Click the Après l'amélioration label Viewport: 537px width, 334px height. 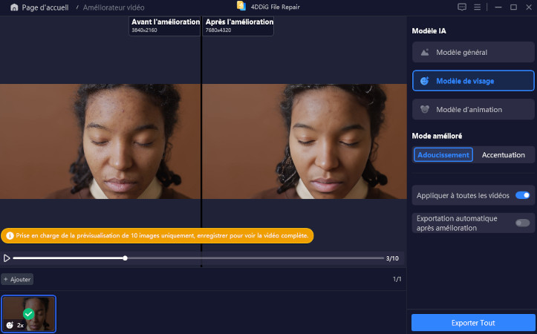tap(239, 22)
